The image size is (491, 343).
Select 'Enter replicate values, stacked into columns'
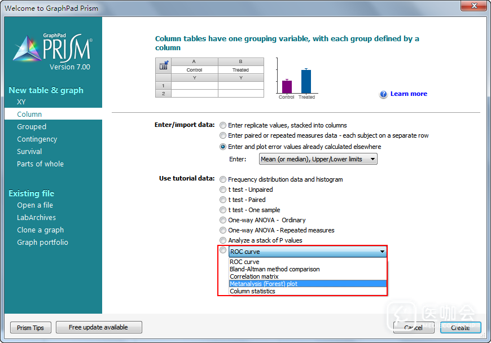223,125
